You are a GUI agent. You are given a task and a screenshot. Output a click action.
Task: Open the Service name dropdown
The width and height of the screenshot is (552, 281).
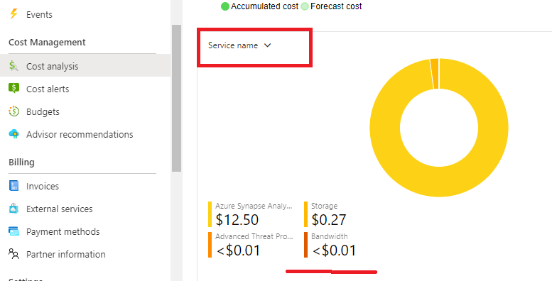pos(239,45)
